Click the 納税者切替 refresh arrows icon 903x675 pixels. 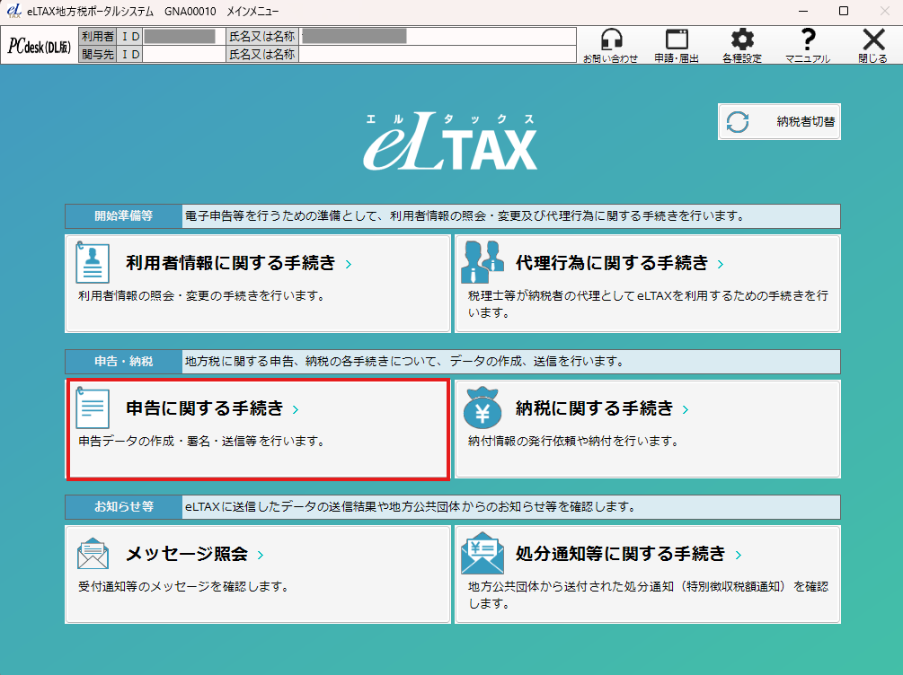(738, 122)
